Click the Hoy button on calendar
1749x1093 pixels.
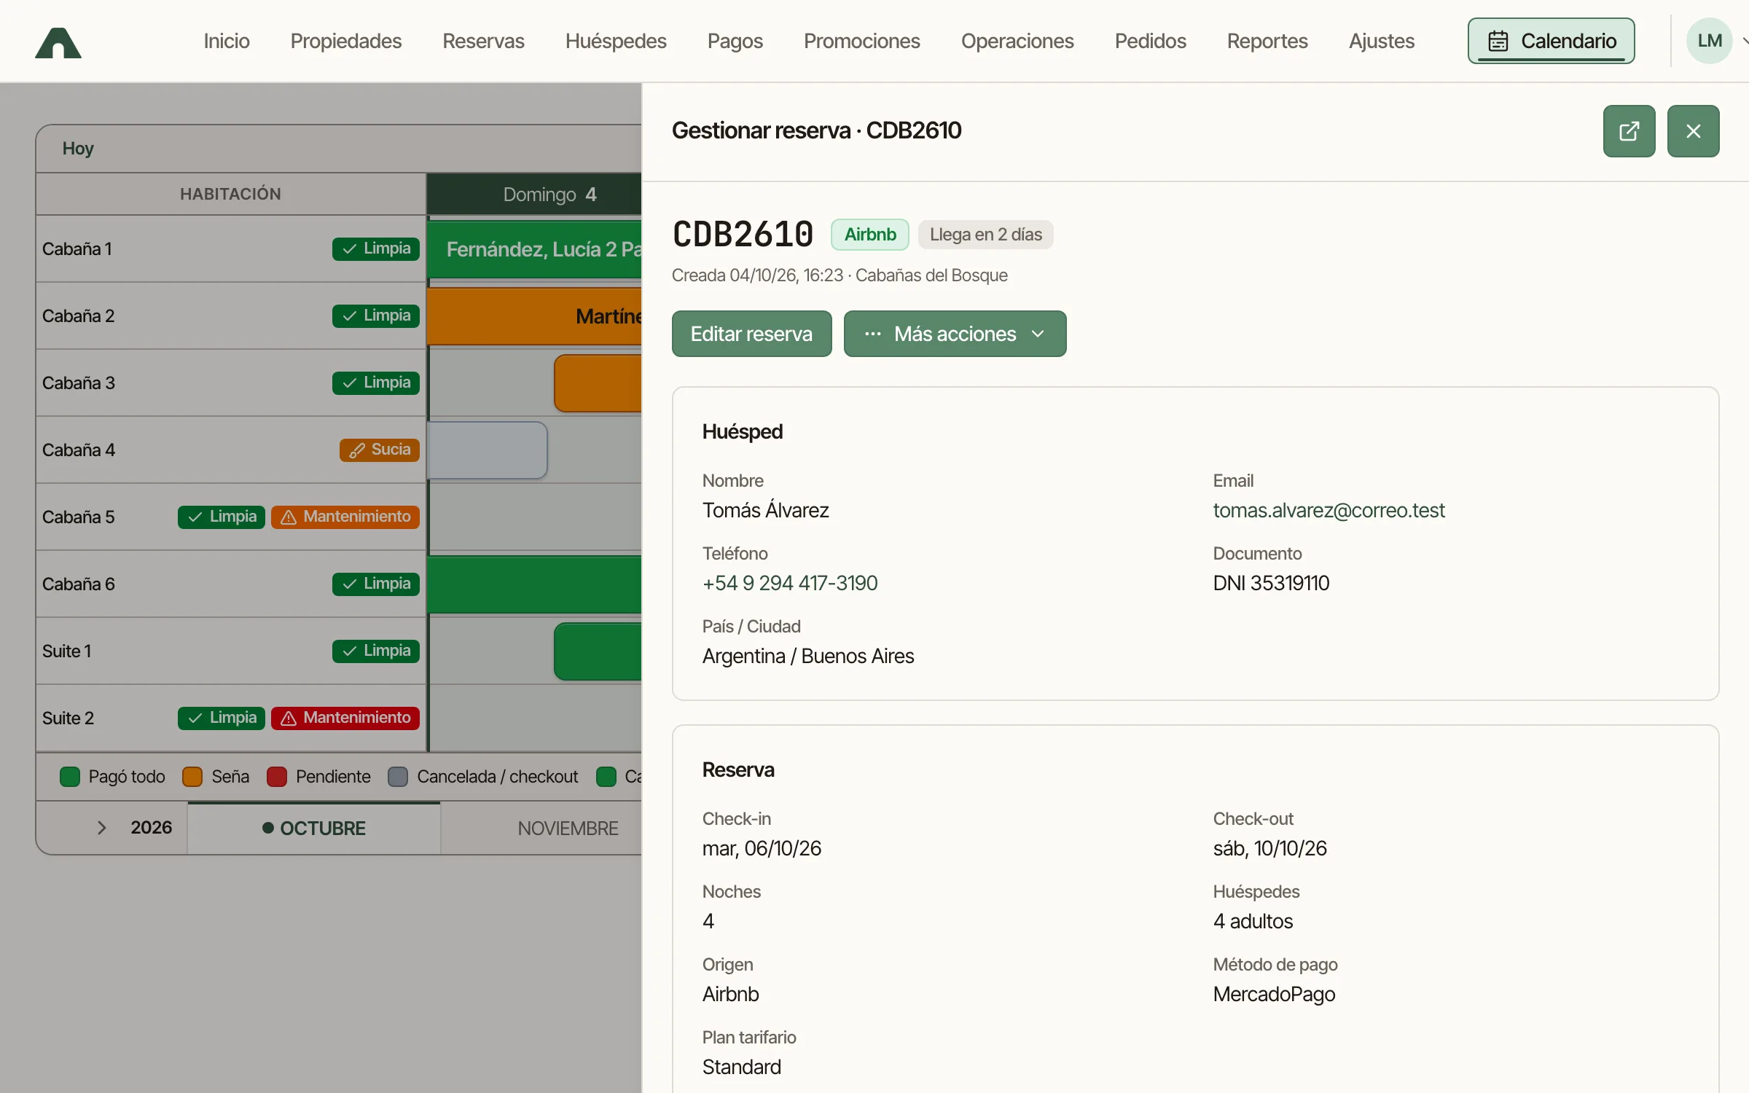pyautogui.click(x=78, y=149)
